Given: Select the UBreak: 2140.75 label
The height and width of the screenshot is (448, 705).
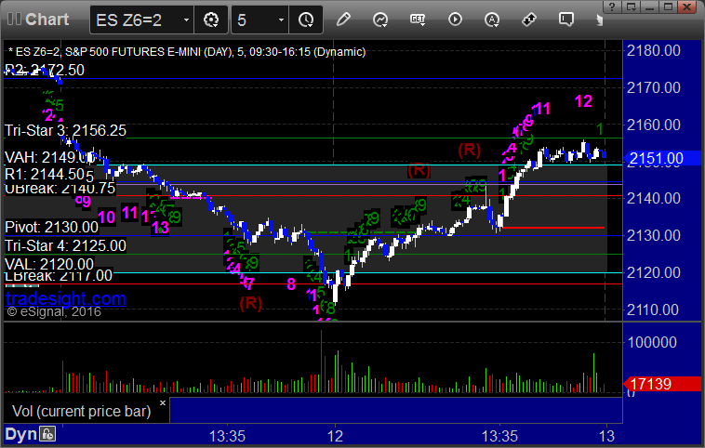Looking at the screenshot, I should pos(60,188).
